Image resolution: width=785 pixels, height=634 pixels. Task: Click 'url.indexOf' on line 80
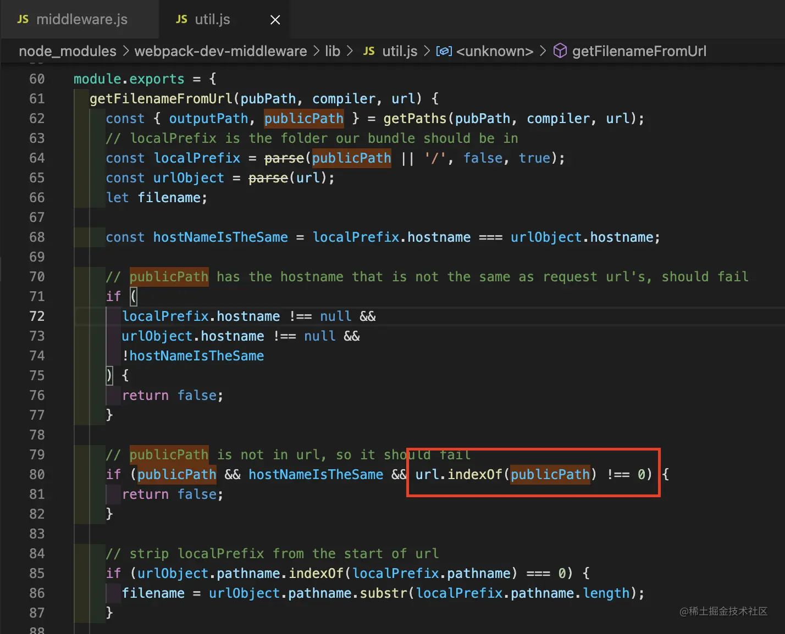459,475
